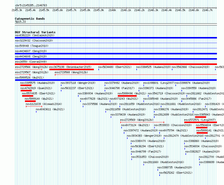The image size is (224, 185).
Task: Click the nsv6063611 (Wu2021) label
Action: [50, 109]
